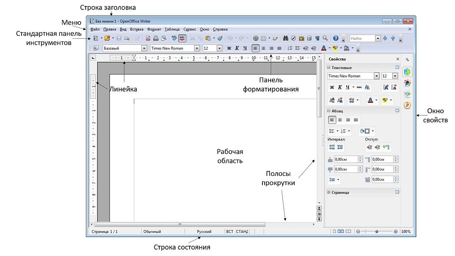Screen dimensions: 455x256
Task: Set centered alignment in formatting toolbar
Action: coord(264,48)
